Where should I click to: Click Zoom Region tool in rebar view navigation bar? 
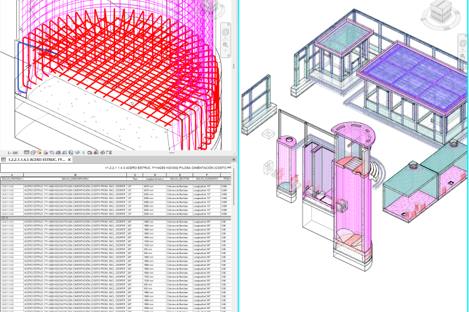click(226, 45)
